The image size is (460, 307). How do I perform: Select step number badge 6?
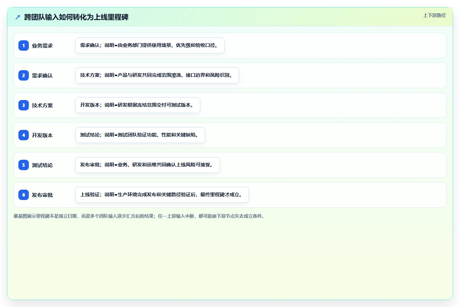pyautogui.click(x=24, y=195)
